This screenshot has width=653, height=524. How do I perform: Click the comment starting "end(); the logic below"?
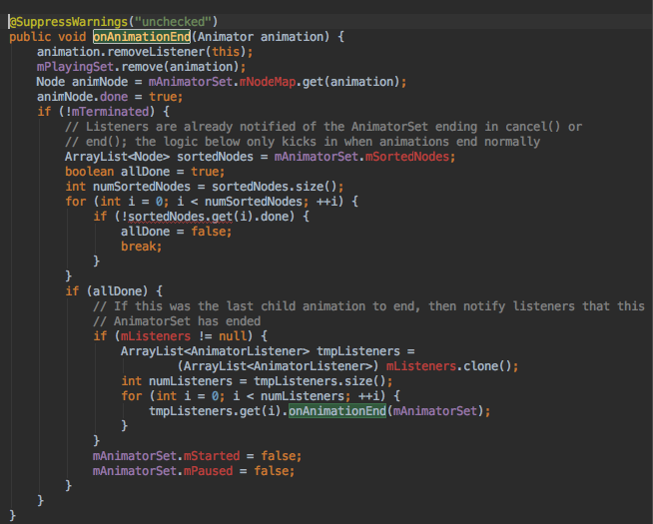point(303,142)
